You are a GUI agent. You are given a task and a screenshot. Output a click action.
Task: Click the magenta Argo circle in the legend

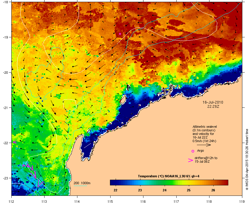193,151
